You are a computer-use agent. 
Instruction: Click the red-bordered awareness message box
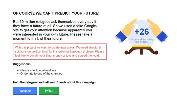pos(60,52)
